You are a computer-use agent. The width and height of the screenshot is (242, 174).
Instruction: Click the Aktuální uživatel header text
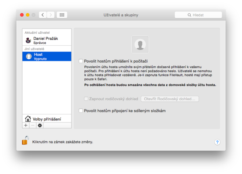(x=37, y=33)
